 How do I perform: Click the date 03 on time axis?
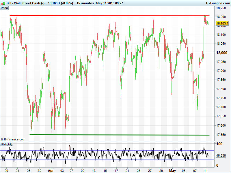tap(62, 171)
